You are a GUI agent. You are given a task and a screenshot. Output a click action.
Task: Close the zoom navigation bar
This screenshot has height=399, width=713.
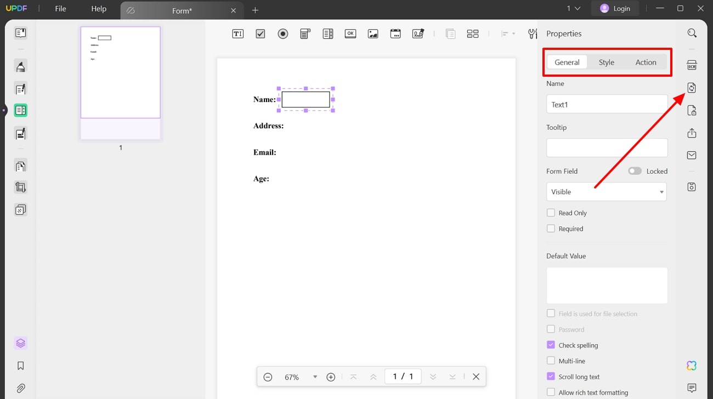click(476, 377)
